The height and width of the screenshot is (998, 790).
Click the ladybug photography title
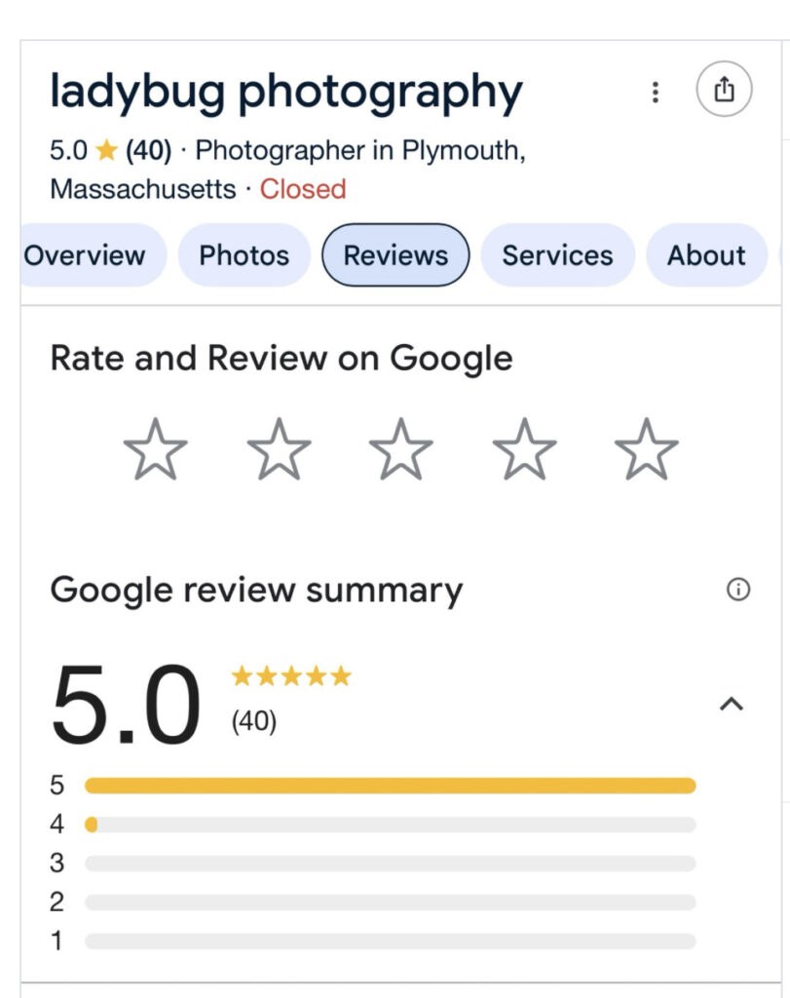tap(285, 93)
